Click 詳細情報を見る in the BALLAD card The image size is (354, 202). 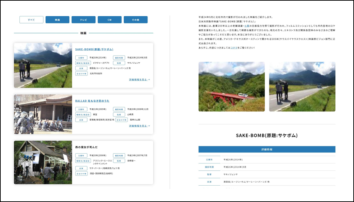pyautogui.click(x=140, y=126)
